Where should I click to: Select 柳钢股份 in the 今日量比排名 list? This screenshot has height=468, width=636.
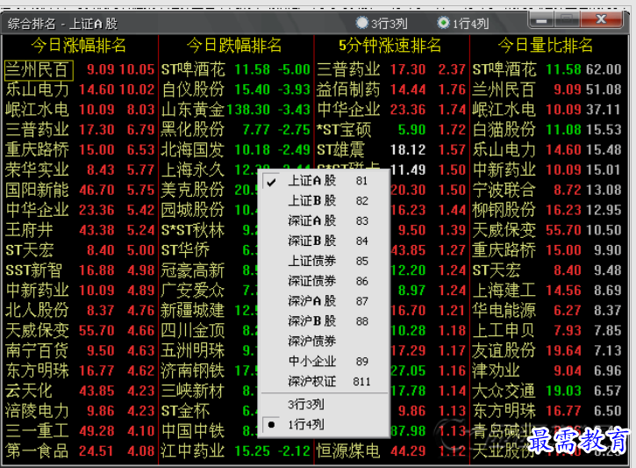click(504, 210)
